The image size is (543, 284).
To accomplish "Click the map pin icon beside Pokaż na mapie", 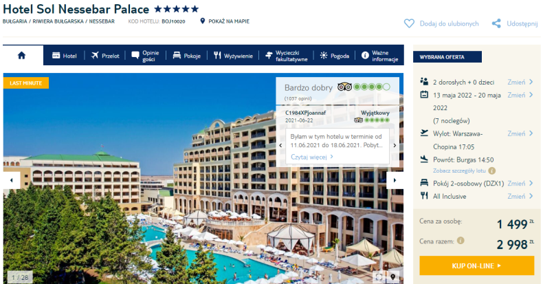I will [203, 21].
